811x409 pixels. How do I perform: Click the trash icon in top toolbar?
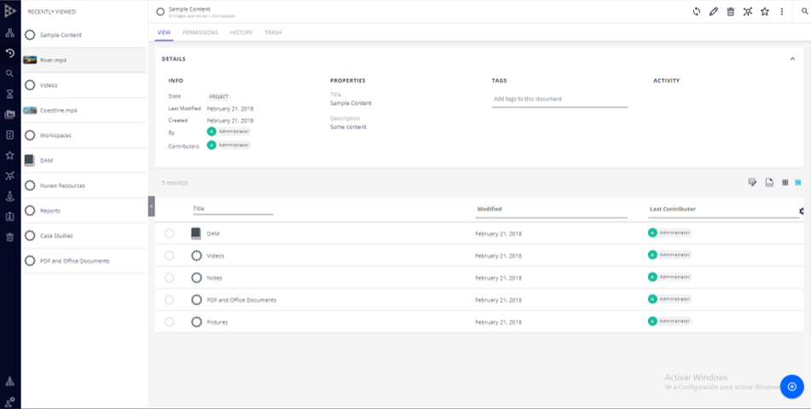tap(731, 11)
